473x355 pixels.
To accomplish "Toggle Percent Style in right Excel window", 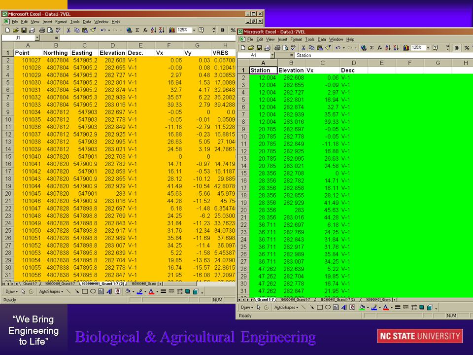I will [x=467, y=48].
